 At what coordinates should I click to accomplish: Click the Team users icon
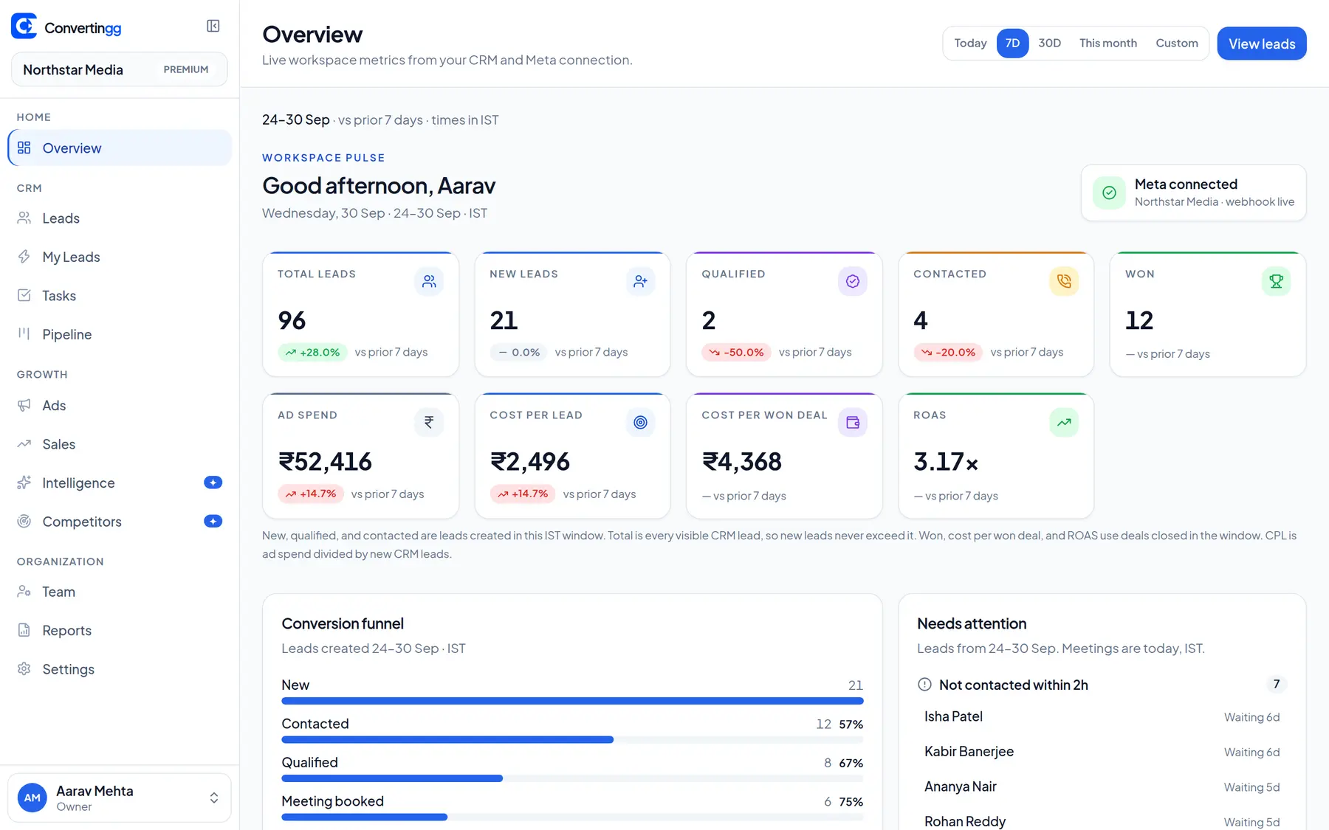[x=24, y=591]
